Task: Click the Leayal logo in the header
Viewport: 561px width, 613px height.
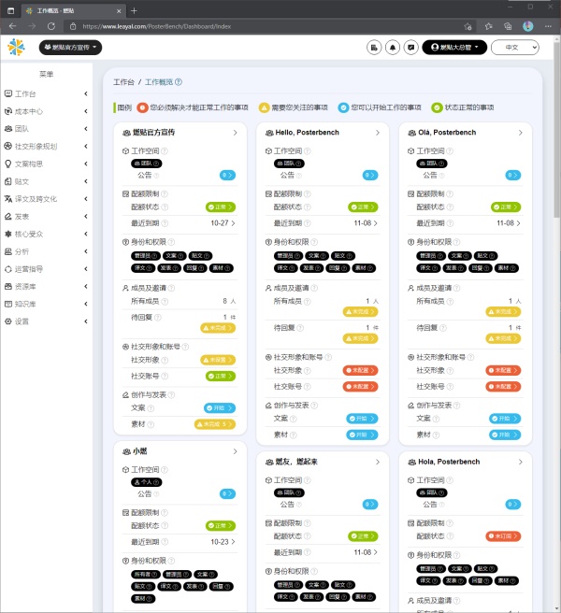Action: pos(18,47)
